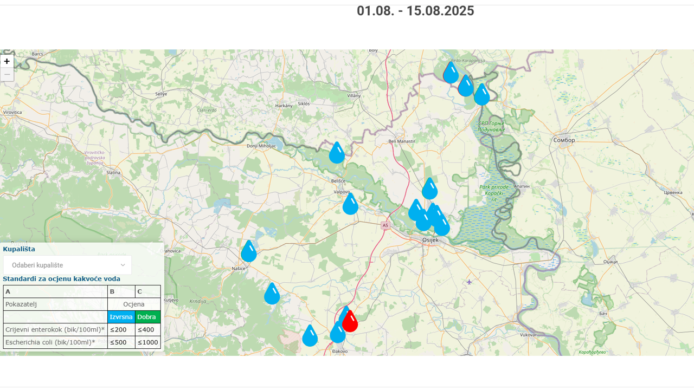Viewport: 694px width, 390px height.
Task: Click the Pokazatelj table cell
Action: point(55,304)
